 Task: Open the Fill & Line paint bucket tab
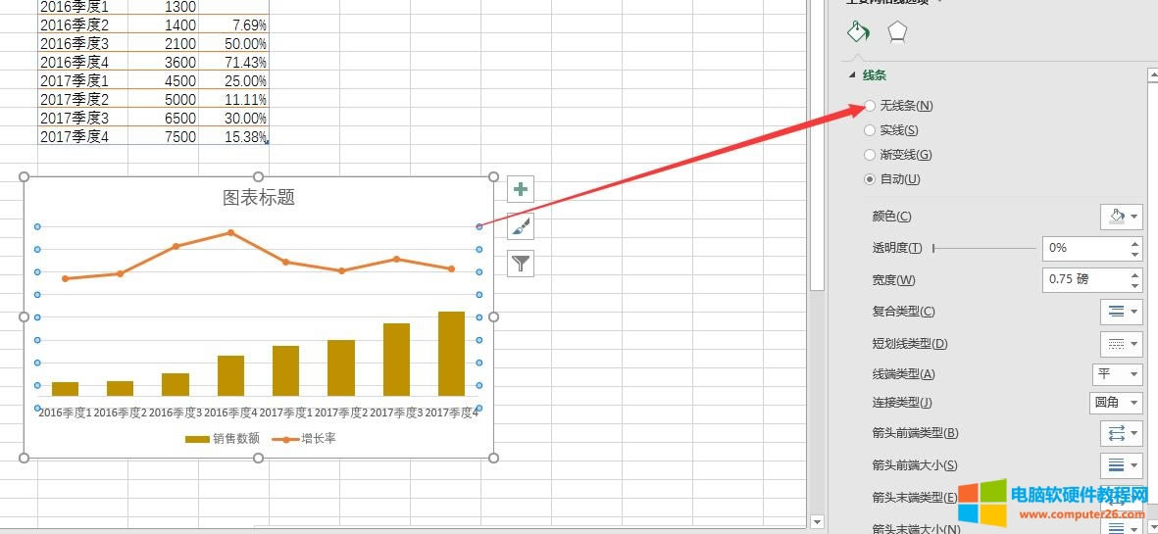(857, 31)
